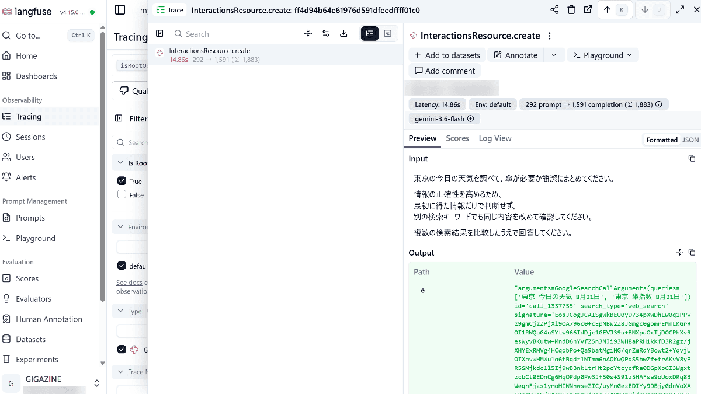Image resolution: width=701 pixels, height=394 pixels.
Task: Open trace in new tab icon
Action: (588, 10)
